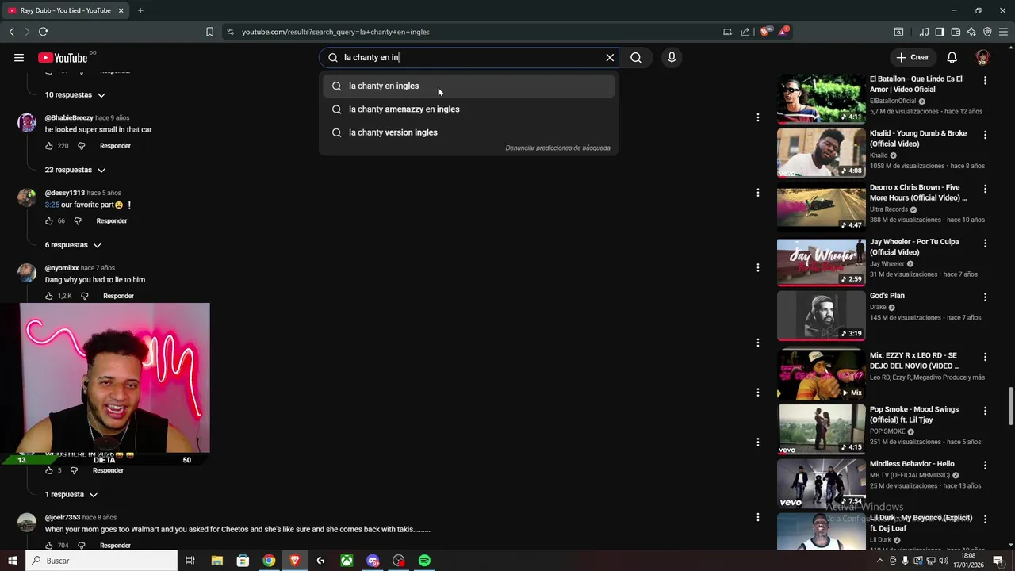Viewport: 1015px width, 571px height.
Task: Like @BhabieBreezy's comment
Action: pos(49,146)
